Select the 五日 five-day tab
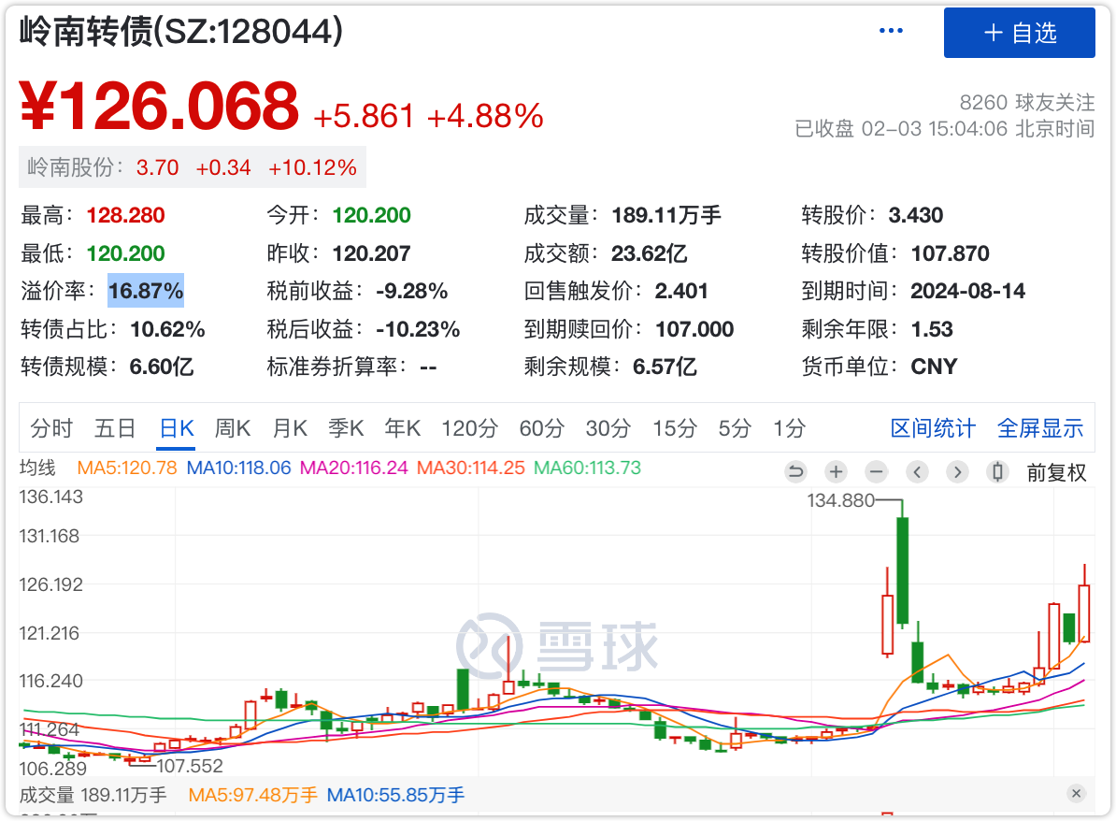 click(115, 428)
